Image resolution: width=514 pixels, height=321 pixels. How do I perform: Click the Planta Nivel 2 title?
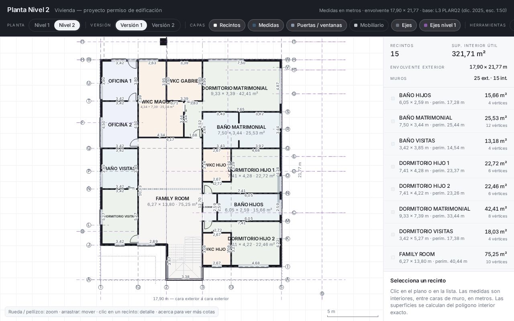tap(28, 10)
